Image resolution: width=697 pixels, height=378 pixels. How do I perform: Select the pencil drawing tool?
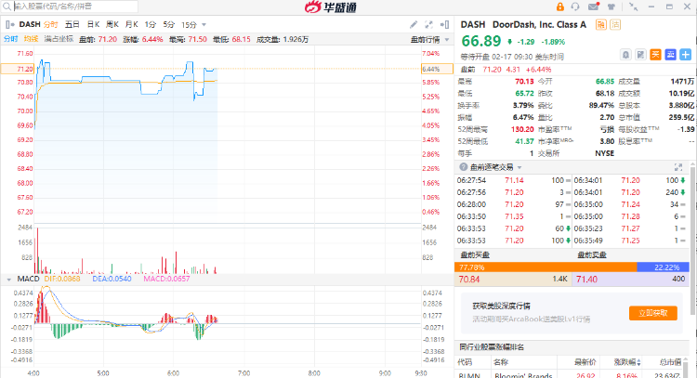coord(414,24)
